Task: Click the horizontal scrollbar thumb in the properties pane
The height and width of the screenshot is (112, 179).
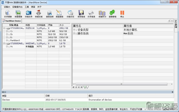Action: (x=121, y=84)
